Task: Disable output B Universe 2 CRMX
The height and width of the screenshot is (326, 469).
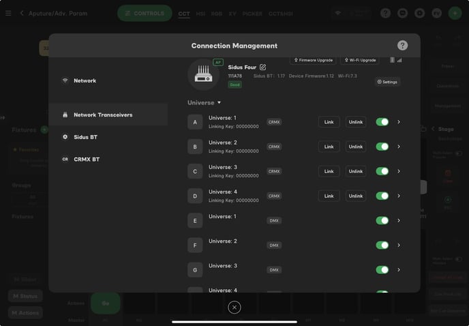Action: pyautogui.click(x=382, y=147)
